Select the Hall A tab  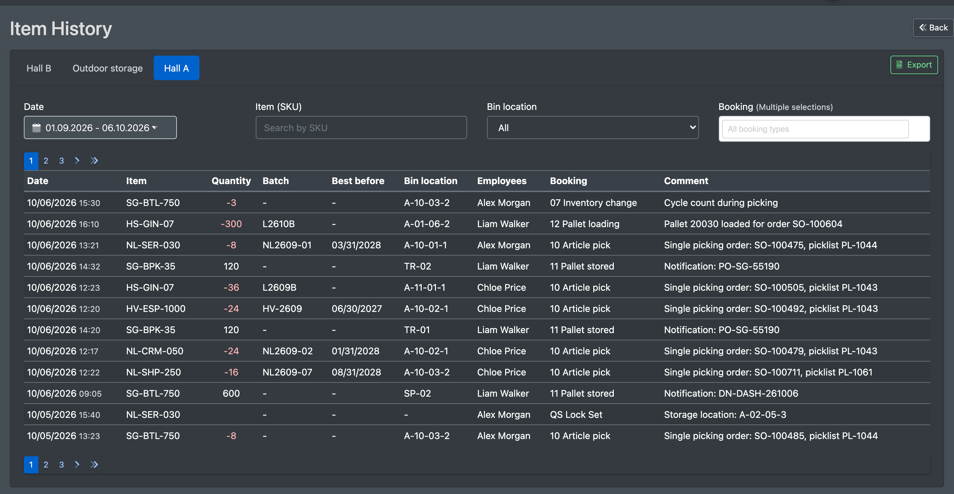[x=176, y=68]
